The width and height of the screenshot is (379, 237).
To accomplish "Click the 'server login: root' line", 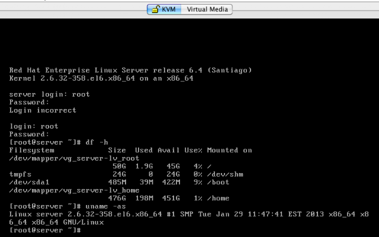I will click(49, 94).
